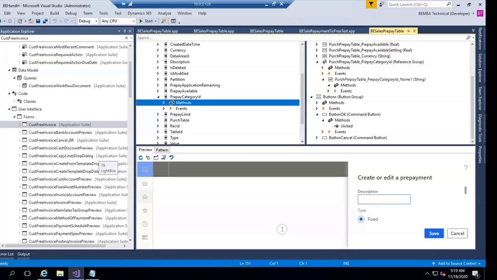The width and height of the screenshot is (497, 280).
Task: Open Windows search from taskbar
Action: click(12, 274)
